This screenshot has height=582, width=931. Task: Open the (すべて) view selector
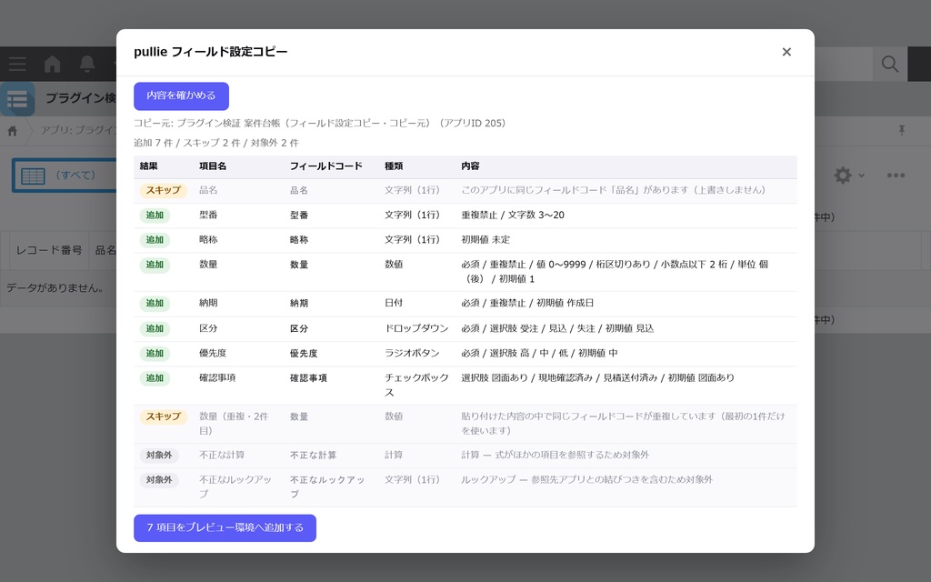coord(75,176)
